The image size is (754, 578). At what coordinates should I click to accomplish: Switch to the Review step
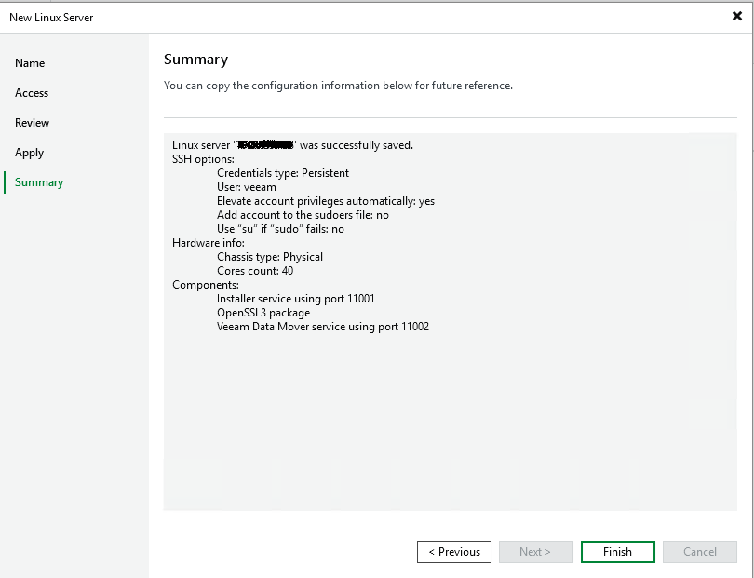33,123
